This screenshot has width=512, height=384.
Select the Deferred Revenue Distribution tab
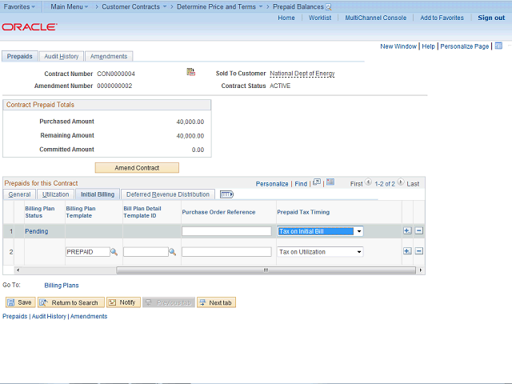pyautogui.click(x=168, y=194)
